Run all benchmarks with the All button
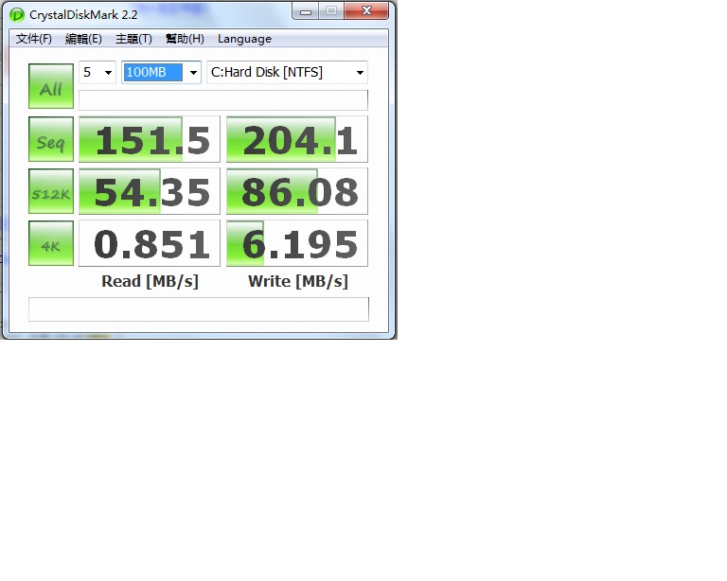Image resolution: width=727 pixels, height=581 pixels. [51, 86]
